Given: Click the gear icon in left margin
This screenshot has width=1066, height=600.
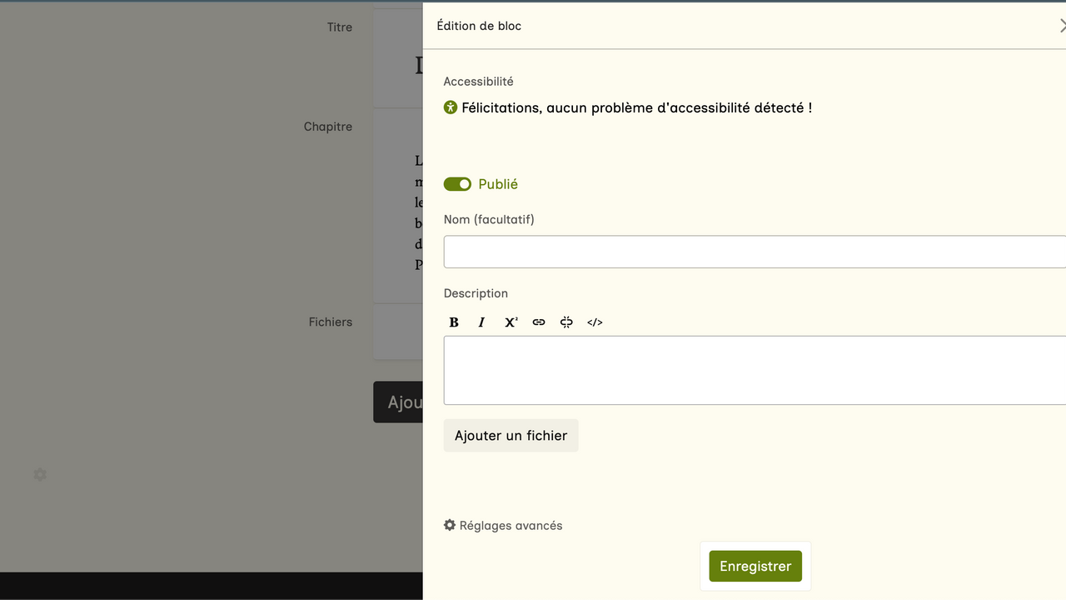Looking at the screenshot, I should 40,474.
